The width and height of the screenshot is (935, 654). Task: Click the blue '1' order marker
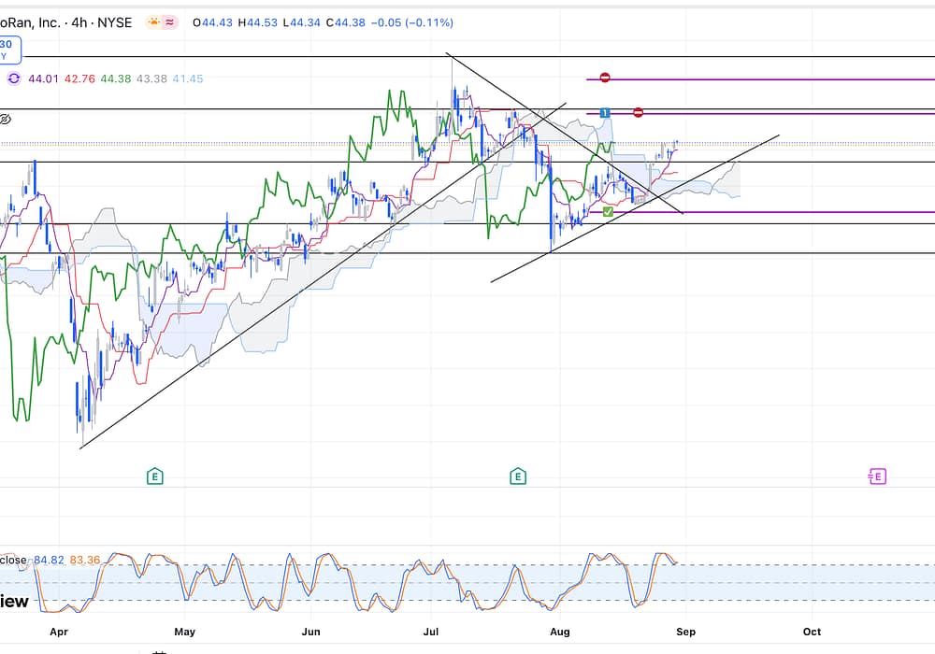605,113
